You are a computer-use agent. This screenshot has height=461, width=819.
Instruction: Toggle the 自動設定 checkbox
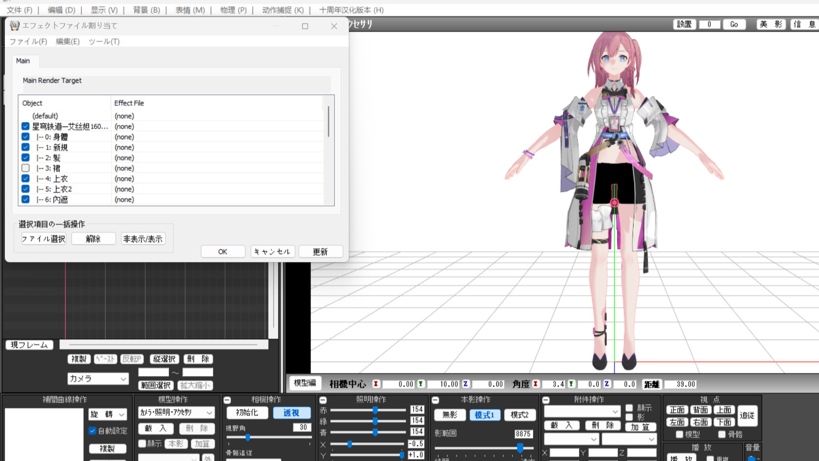click(92, 431)
